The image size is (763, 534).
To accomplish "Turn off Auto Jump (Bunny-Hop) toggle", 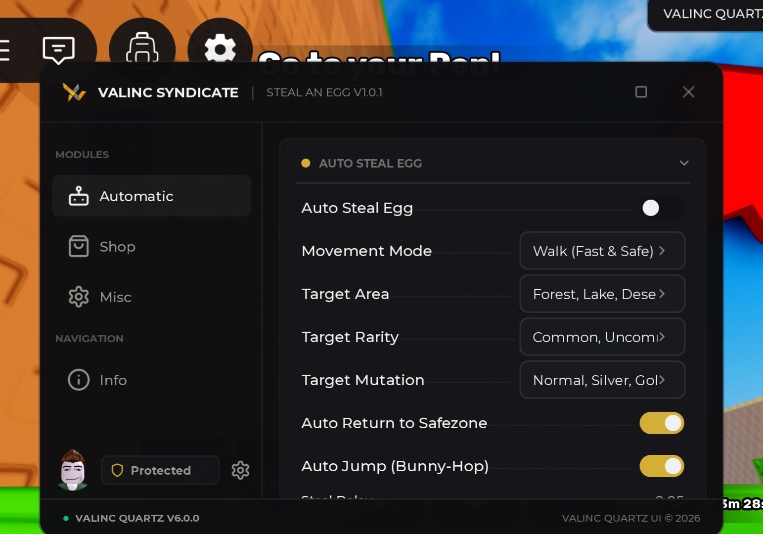I will (x=662, y=466).
